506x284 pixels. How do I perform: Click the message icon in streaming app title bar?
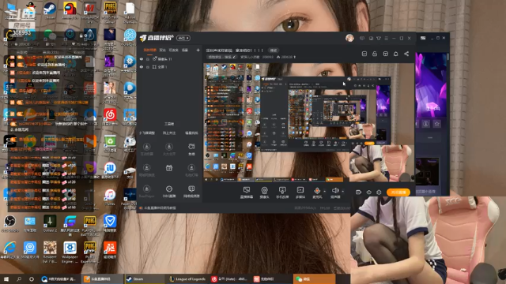tap(362, 38)
